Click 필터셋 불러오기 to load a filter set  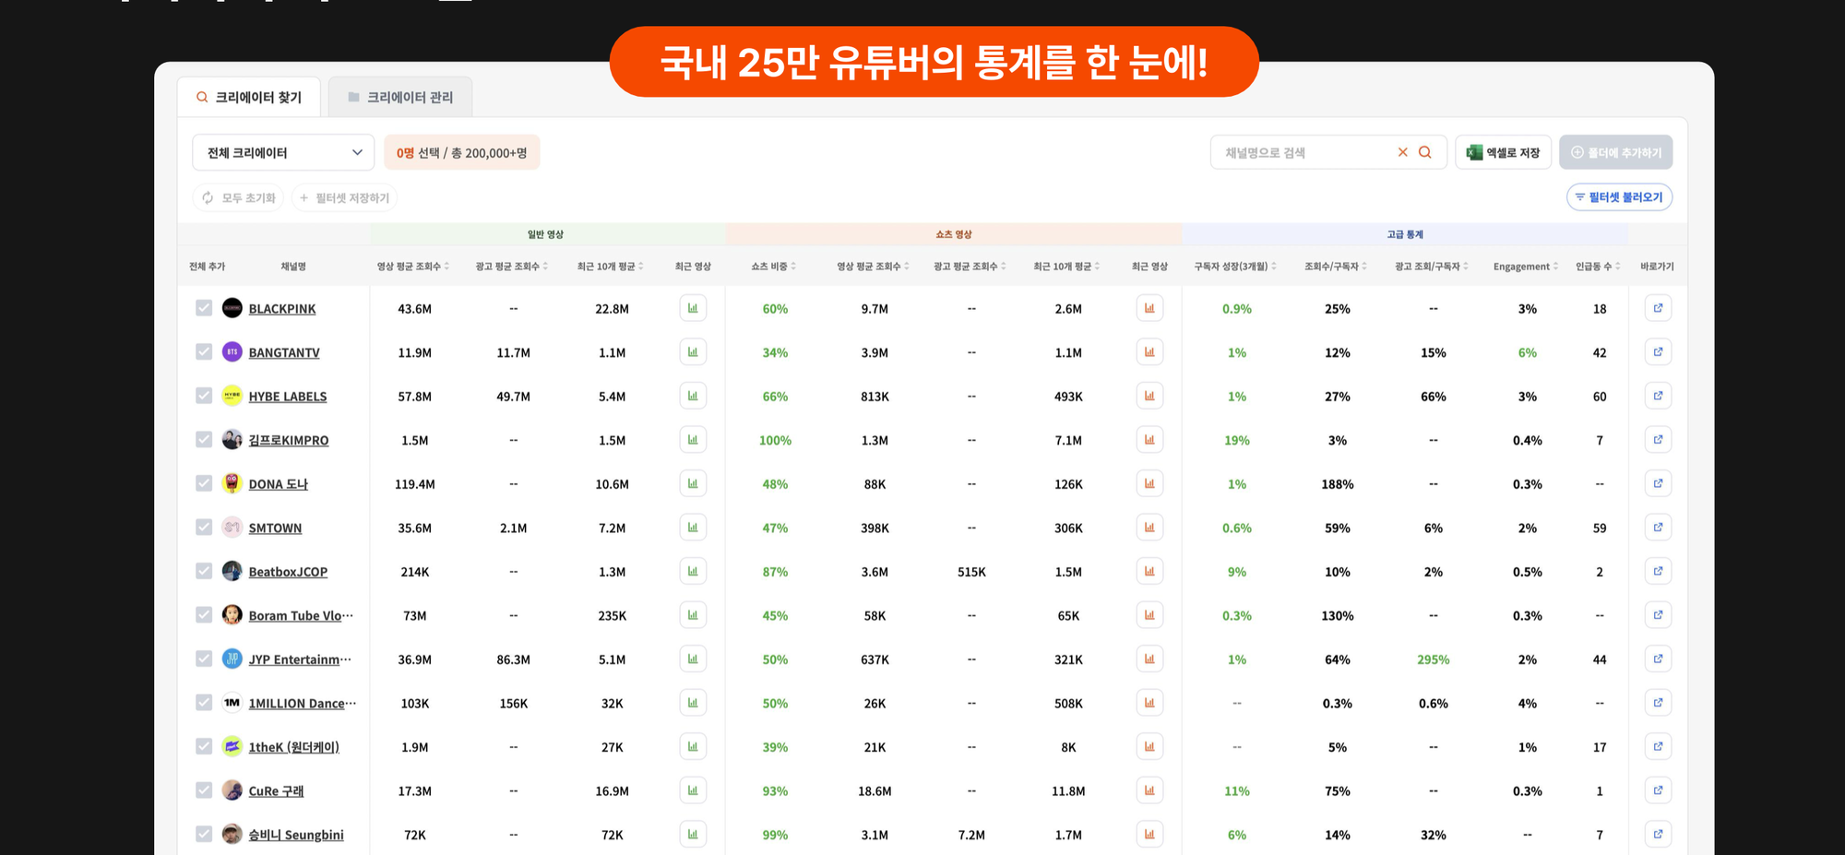click(1620, 196)
